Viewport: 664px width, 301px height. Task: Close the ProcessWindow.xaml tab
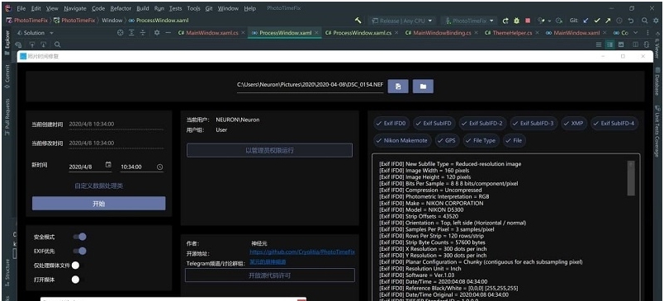[317, 33]
